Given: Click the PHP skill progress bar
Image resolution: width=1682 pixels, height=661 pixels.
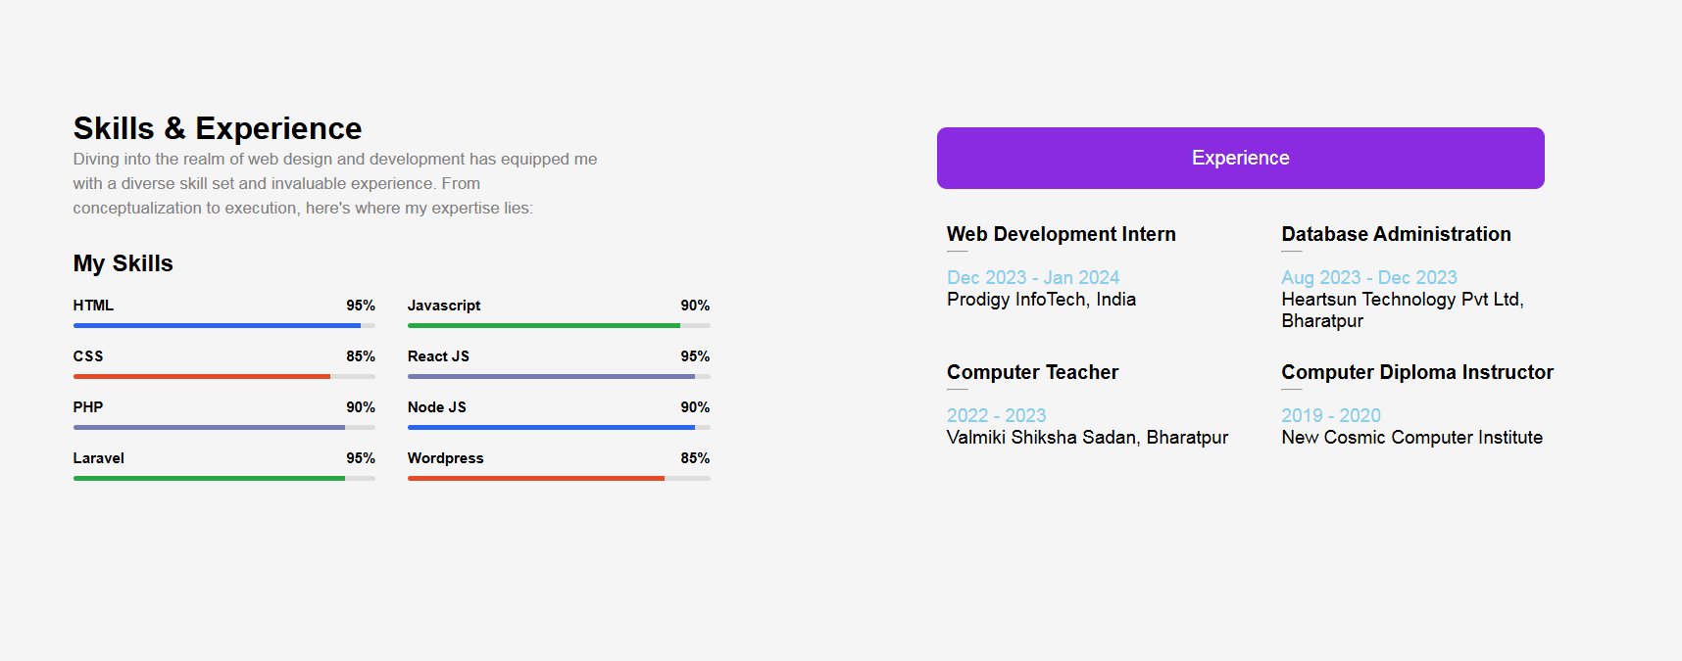Looking at the screenshot, I should (x=223, y=427).
